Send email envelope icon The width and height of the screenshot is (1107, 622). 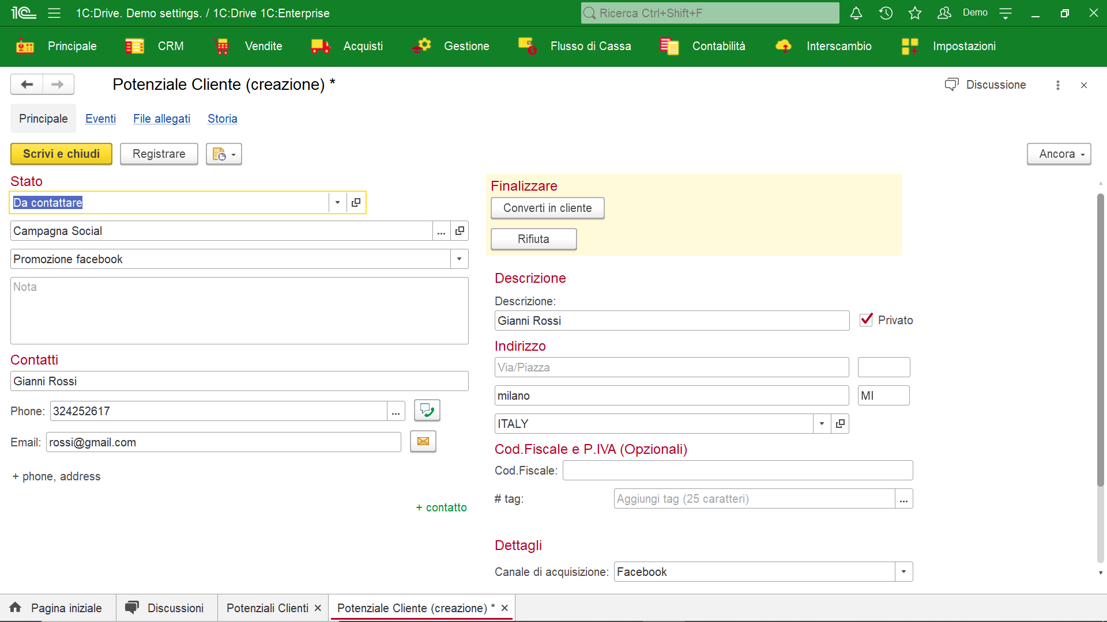(423, 442)
